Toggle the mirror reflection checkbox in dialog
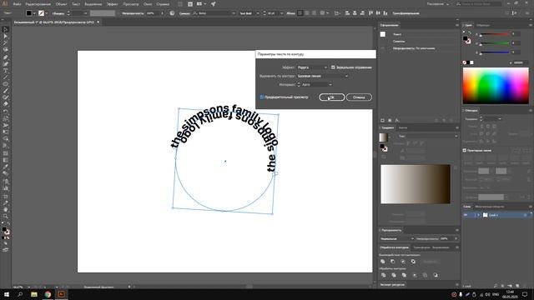This screenshot has height=300, width=534. click(x=333, y=67)
